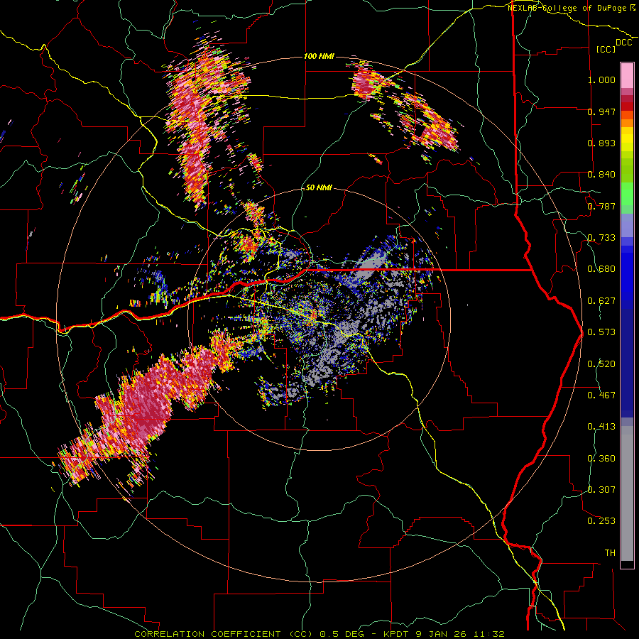The image size is (639, 639).
Task: Select the 0.787 legend value
Action: coord(601,206)
